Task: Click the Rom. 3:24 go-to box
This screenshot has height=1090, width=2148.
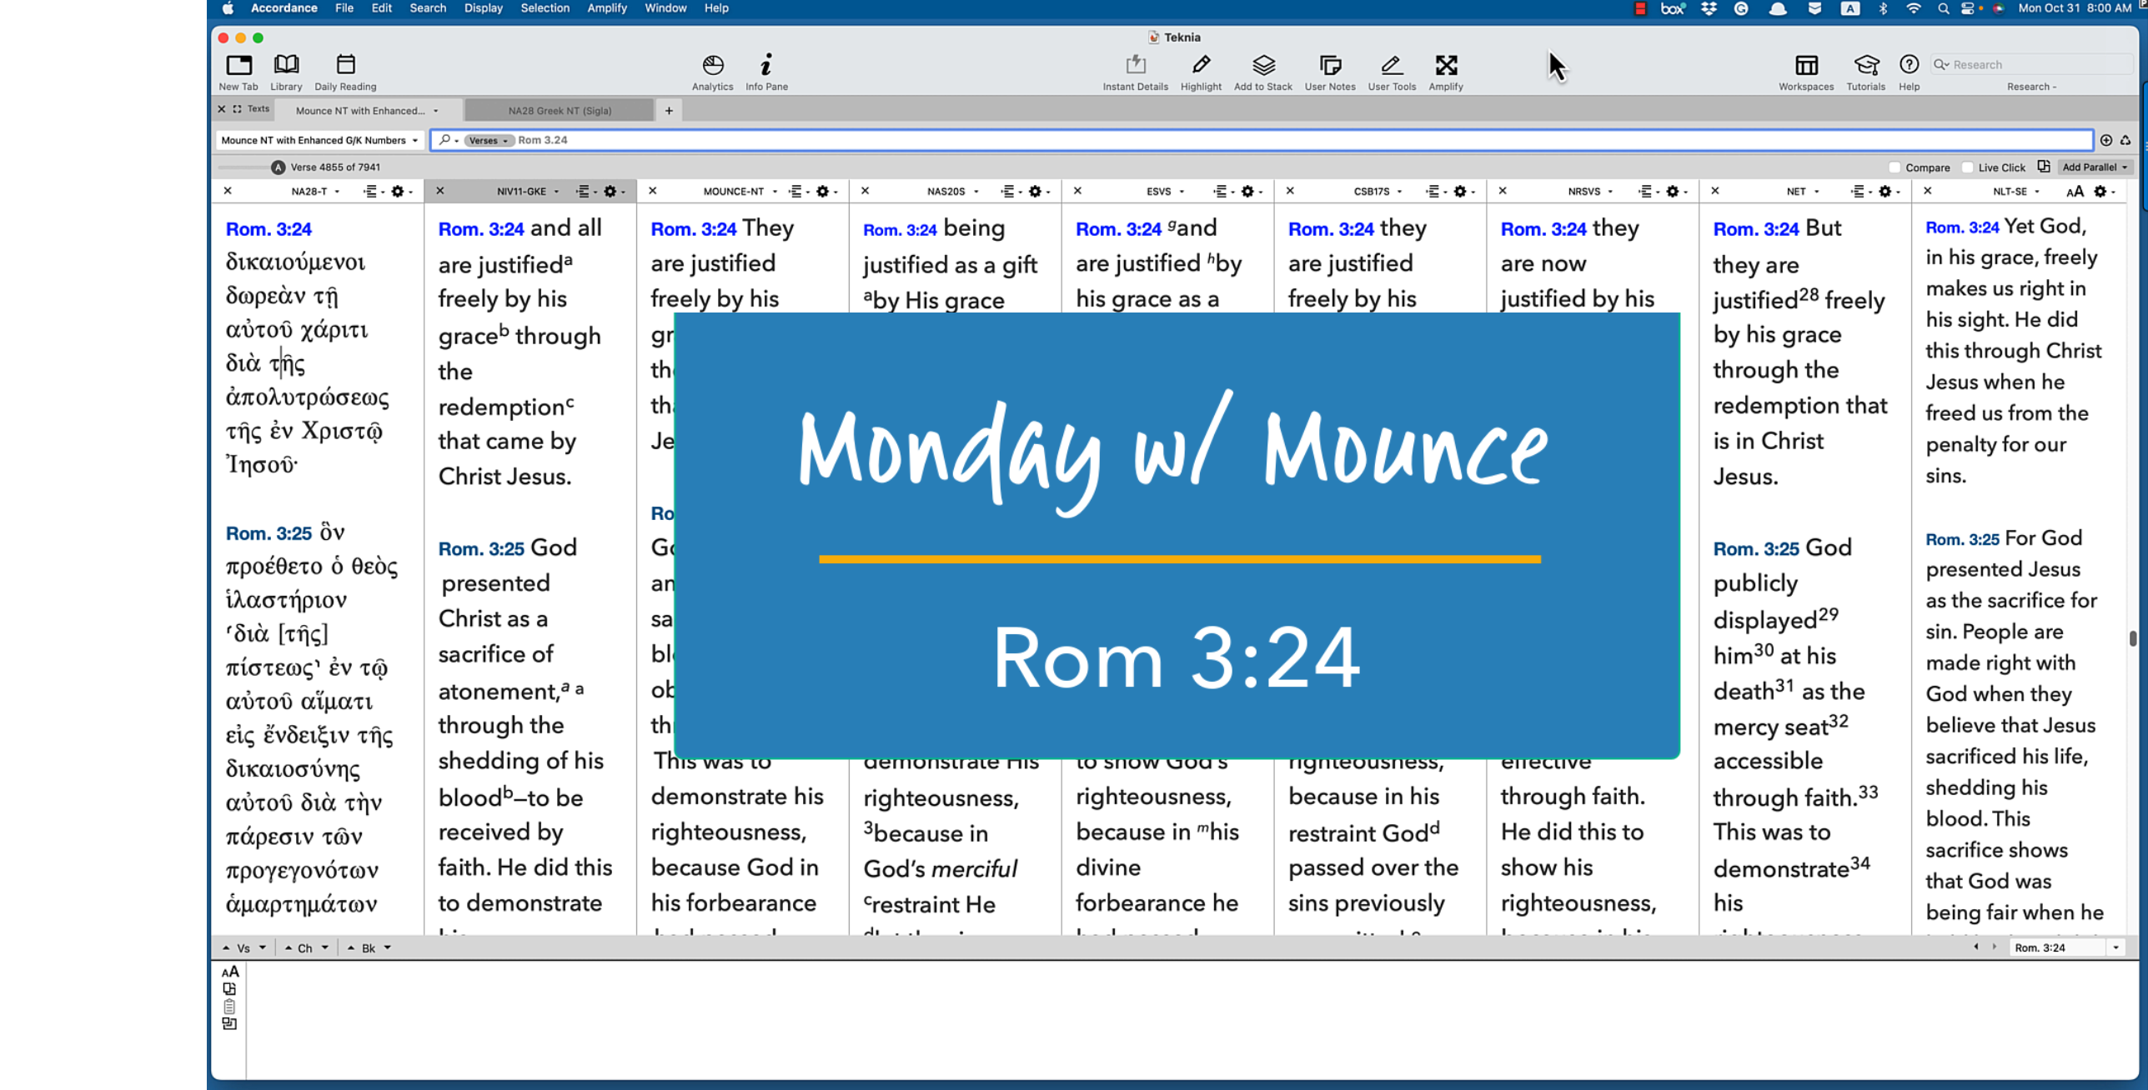Action: pyautogui.click(x=2057, y=947)
